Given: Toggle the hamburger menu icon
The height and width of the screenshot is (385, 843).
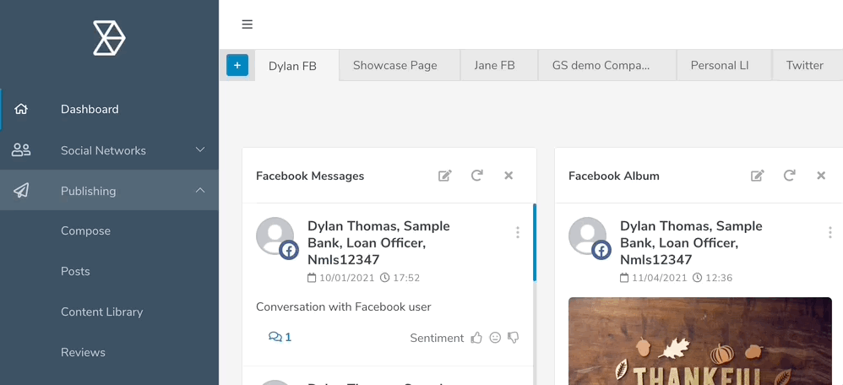Looking at the screenshot, I should pos(247,24).
